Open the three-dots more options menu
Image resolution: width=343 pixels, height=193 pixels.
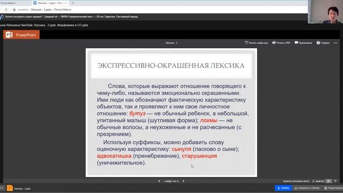(336, 43)
